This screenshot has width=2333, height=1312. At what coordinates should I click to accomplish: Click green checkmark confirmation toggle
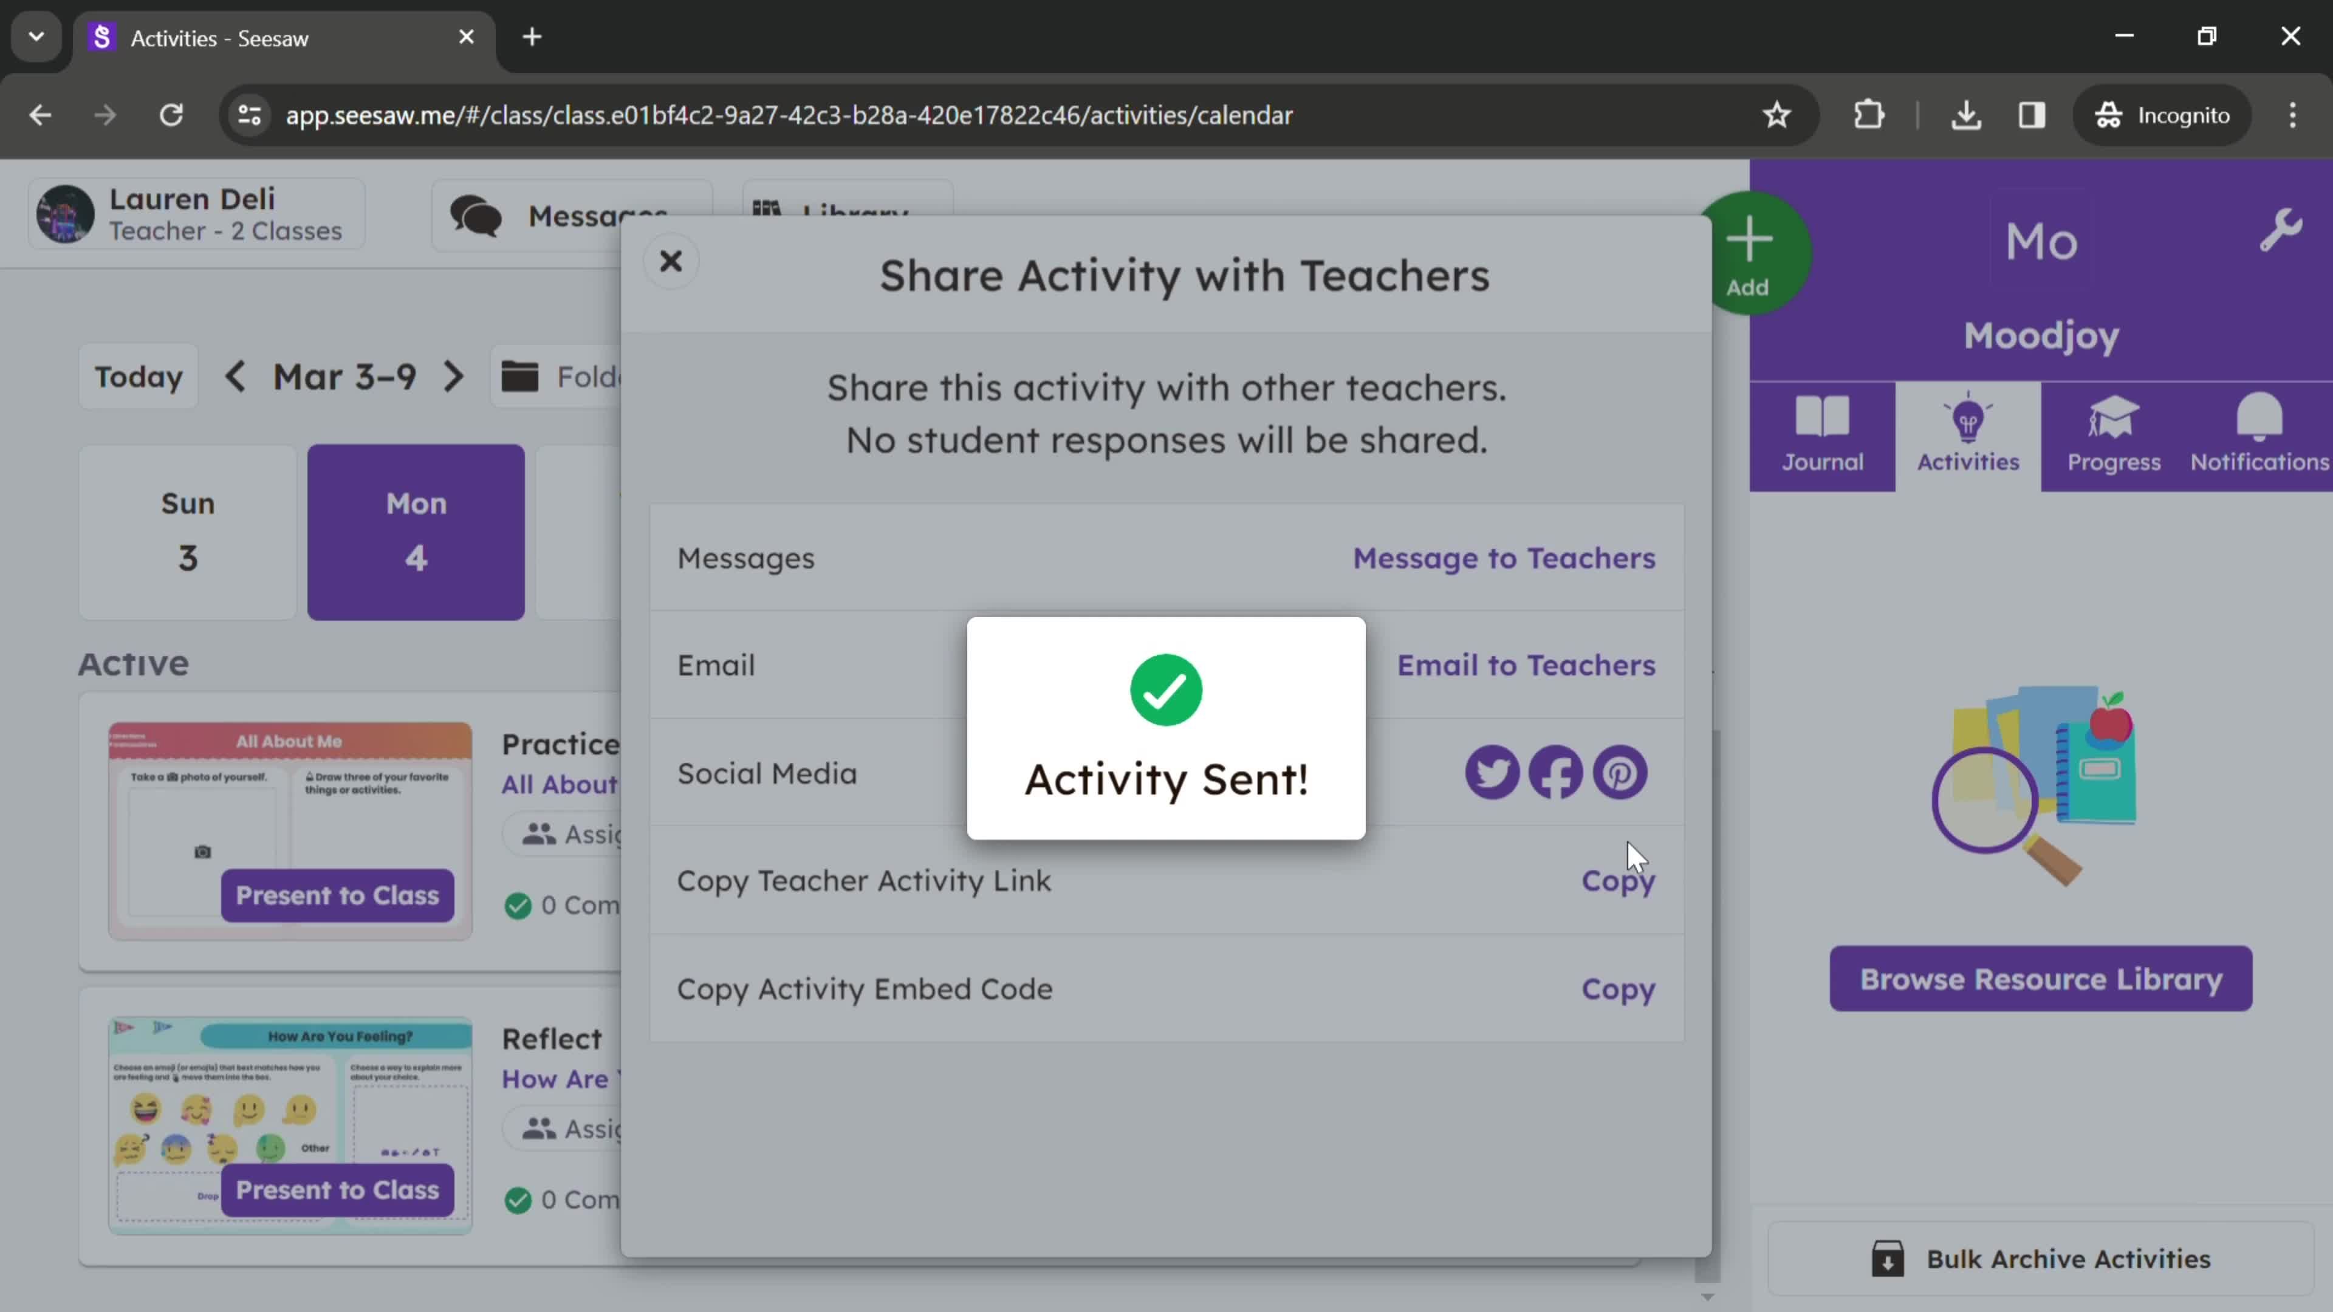pyautogui.click(x=1165, y=689)
